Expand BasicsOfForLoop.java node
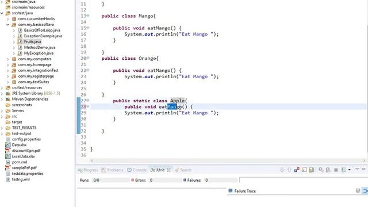Image resolution: width=368 pixels, height=207 pixels. pyautogui.click(x=14, y=30)
